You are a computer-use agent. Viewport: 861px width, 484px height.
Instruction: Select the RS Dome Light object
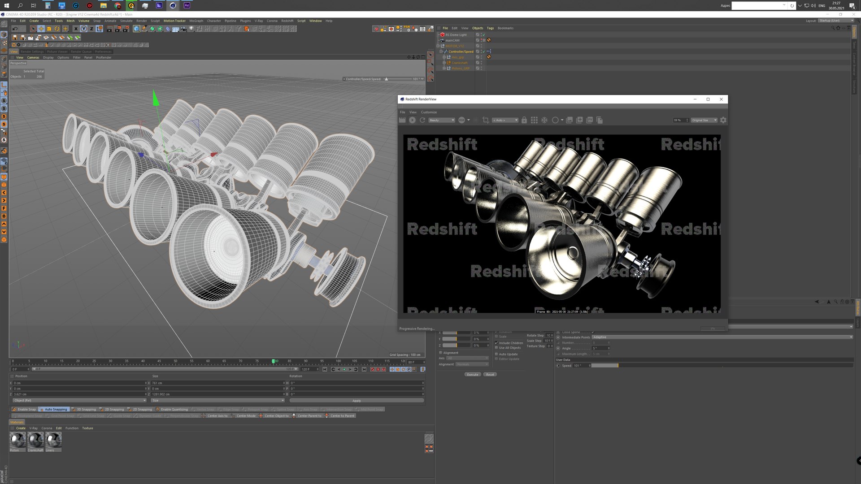[x=456, y=35]
